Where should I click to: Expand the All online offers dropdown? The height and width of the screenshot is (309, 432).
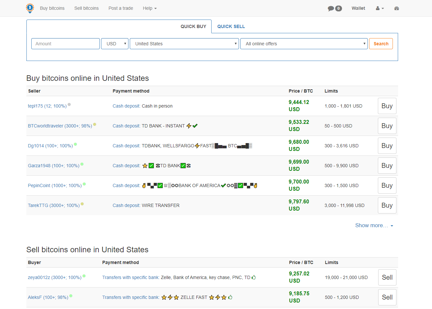[304, 44]
